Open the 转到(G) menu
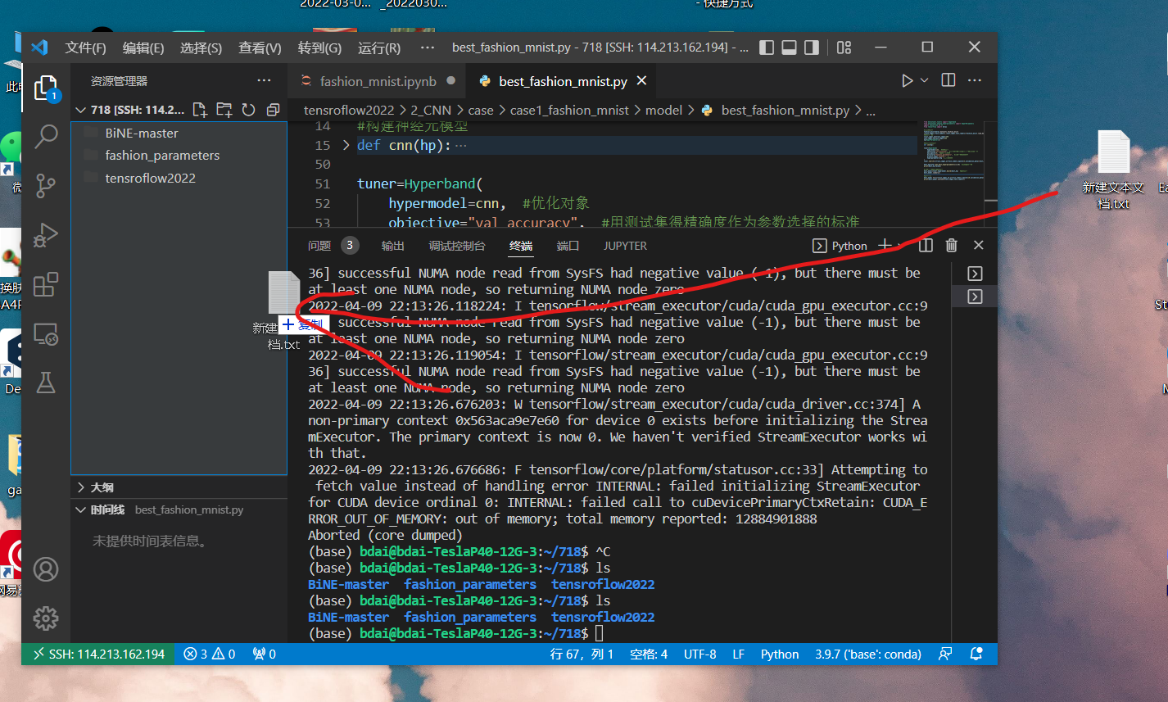Screen dimensions: 1168x702 point(319,48)
